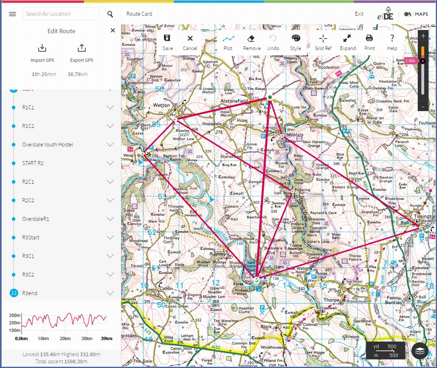Open the hamburger menu
The image size is (437, 368).
coord(12,14)
